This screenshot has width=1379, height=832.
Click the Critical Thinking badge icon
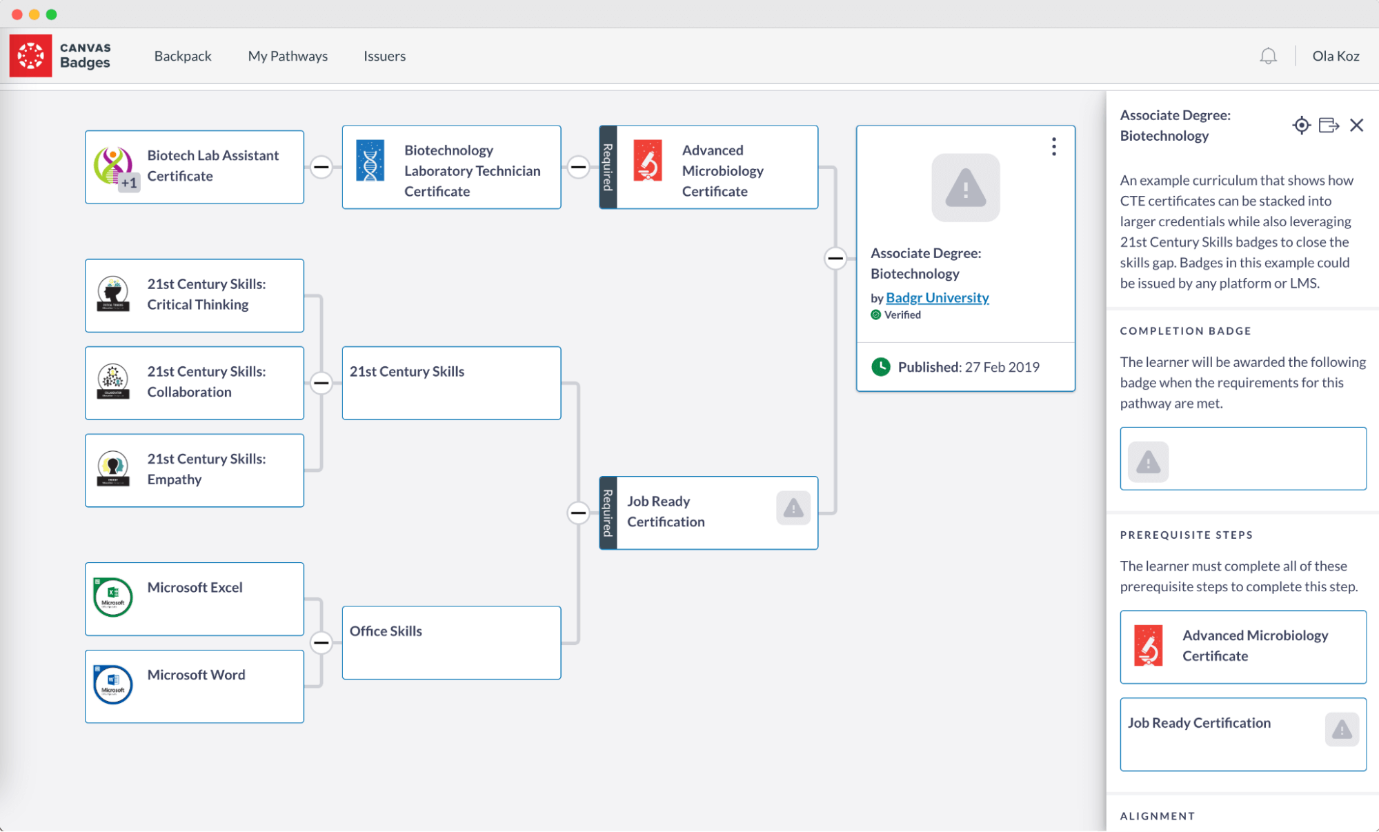(x=112, y=294)
